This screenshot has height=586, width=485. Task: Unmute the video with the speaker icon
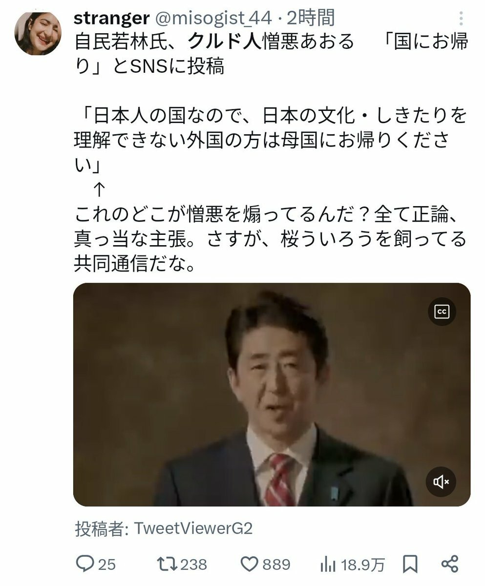click(x=442, y=482)
